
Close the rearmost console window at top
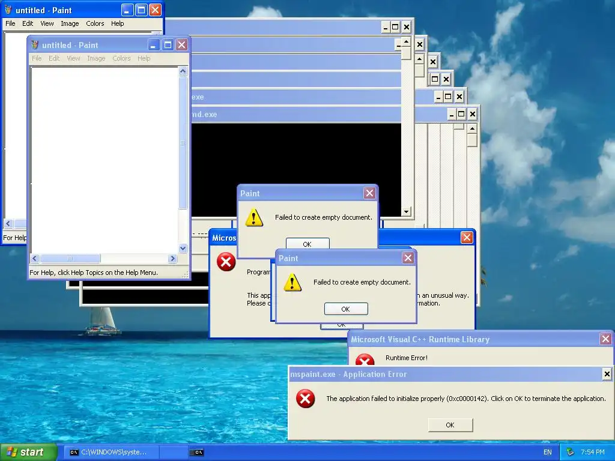coord(407,27)
